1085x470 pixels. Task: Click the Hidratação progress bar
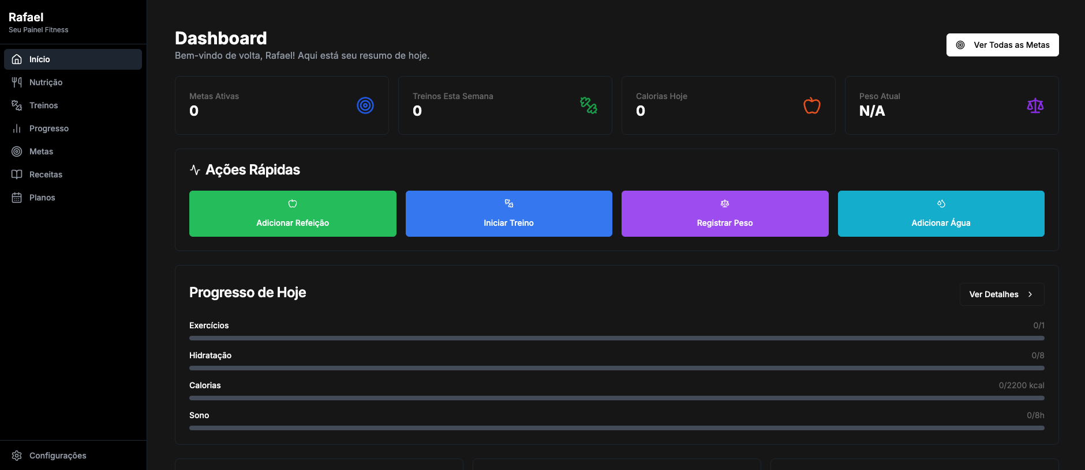coord(617,368)
